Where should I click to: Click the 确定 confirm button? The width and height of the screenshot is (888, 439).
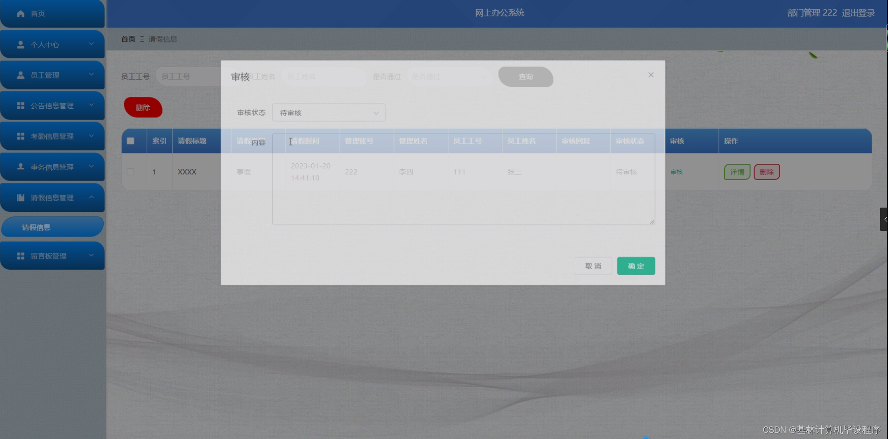[x=635, y=266]
